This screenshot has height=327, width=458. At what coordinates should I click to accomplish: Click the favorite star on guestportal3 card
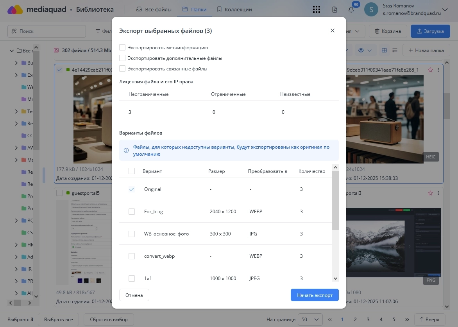point(430,193)
